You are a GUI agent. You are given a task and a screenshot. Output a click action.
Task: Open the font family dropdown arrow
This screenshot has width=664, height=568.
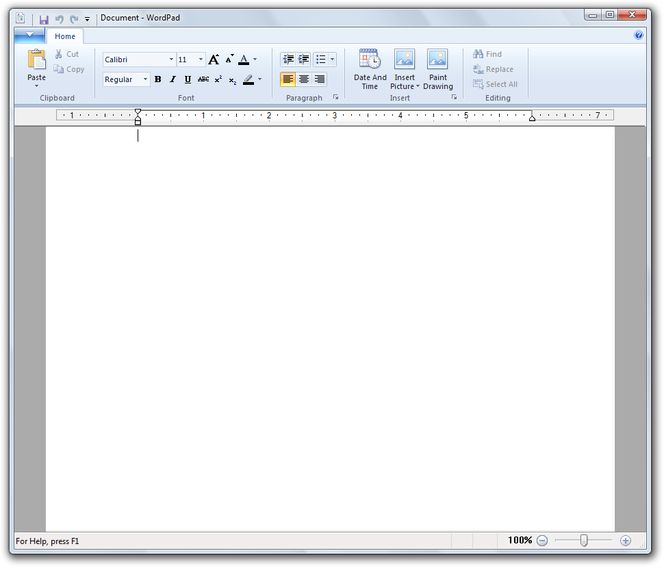172,60
